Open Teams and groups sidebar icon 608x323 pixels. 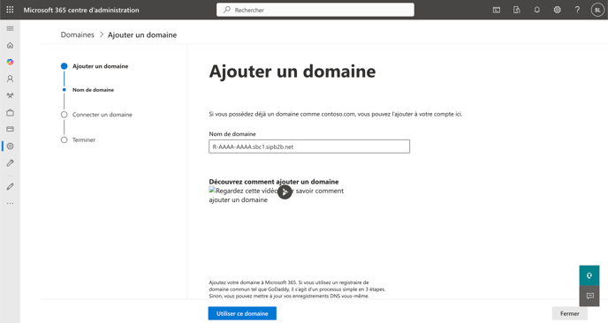point(10,95)
